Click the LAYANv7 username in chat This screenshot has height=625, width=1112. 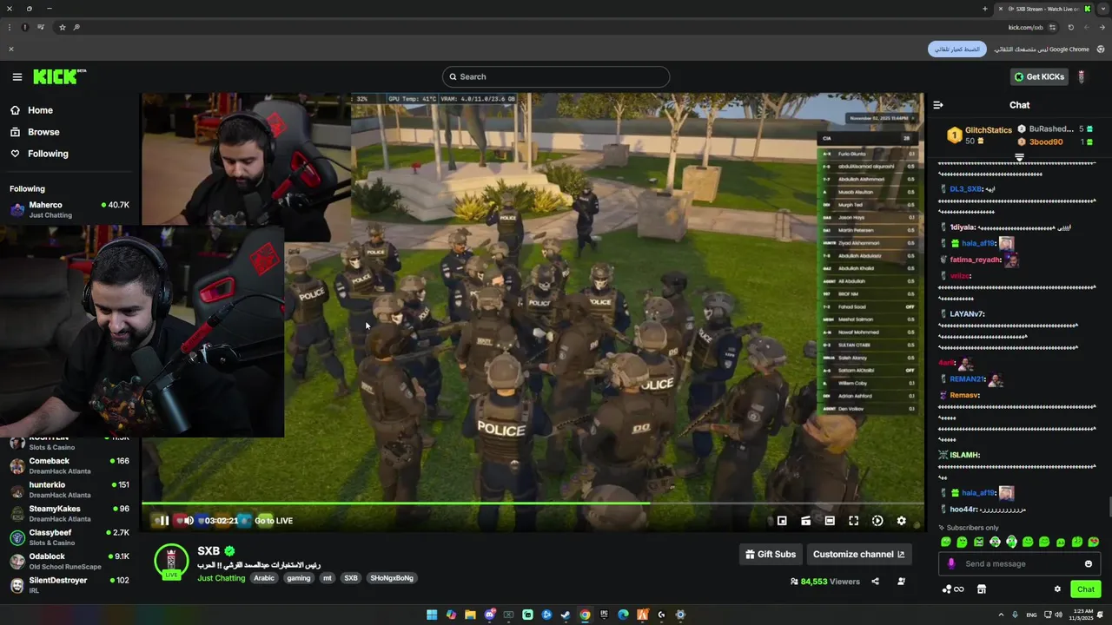(x=967, y=314)
